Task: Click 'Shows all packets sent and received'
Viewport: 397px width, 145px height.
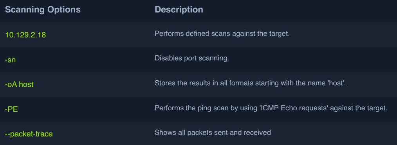Action: pos(213,132)
